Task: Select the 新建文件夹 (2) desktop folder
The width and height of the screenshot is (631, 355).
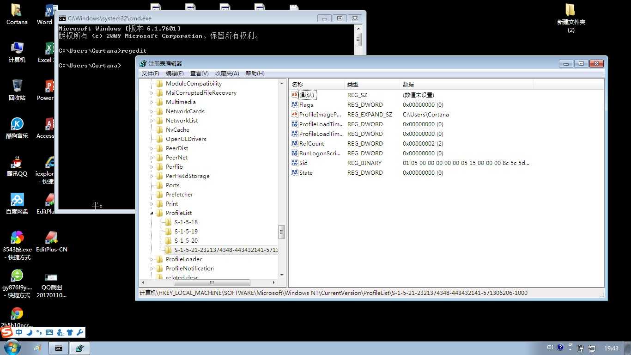Action: 571,18
